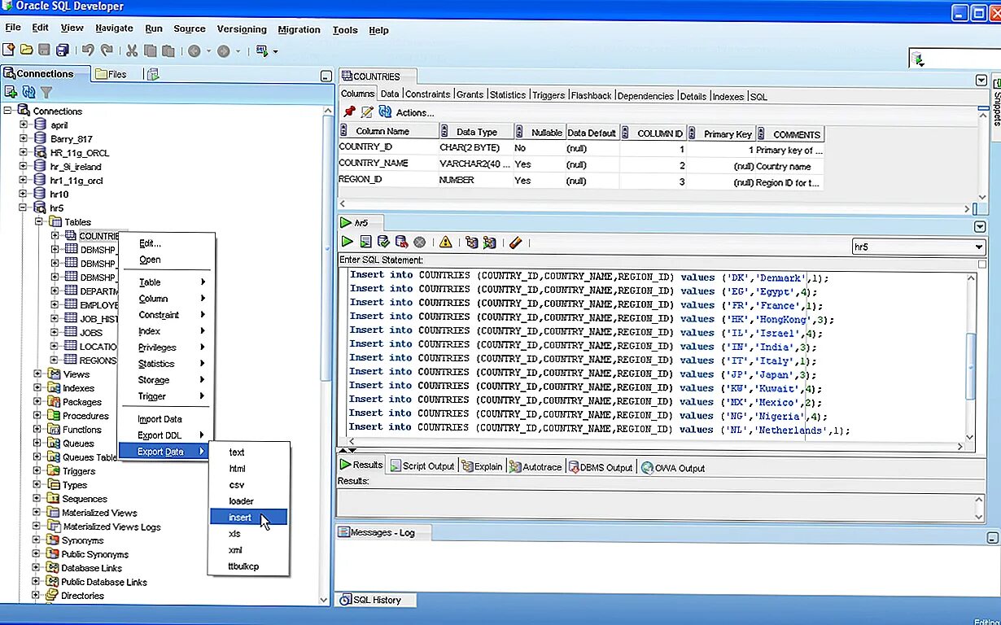Click the Refresh icon next to Actions
This screenshot has width=1001, height=625.
coord(385,112)
